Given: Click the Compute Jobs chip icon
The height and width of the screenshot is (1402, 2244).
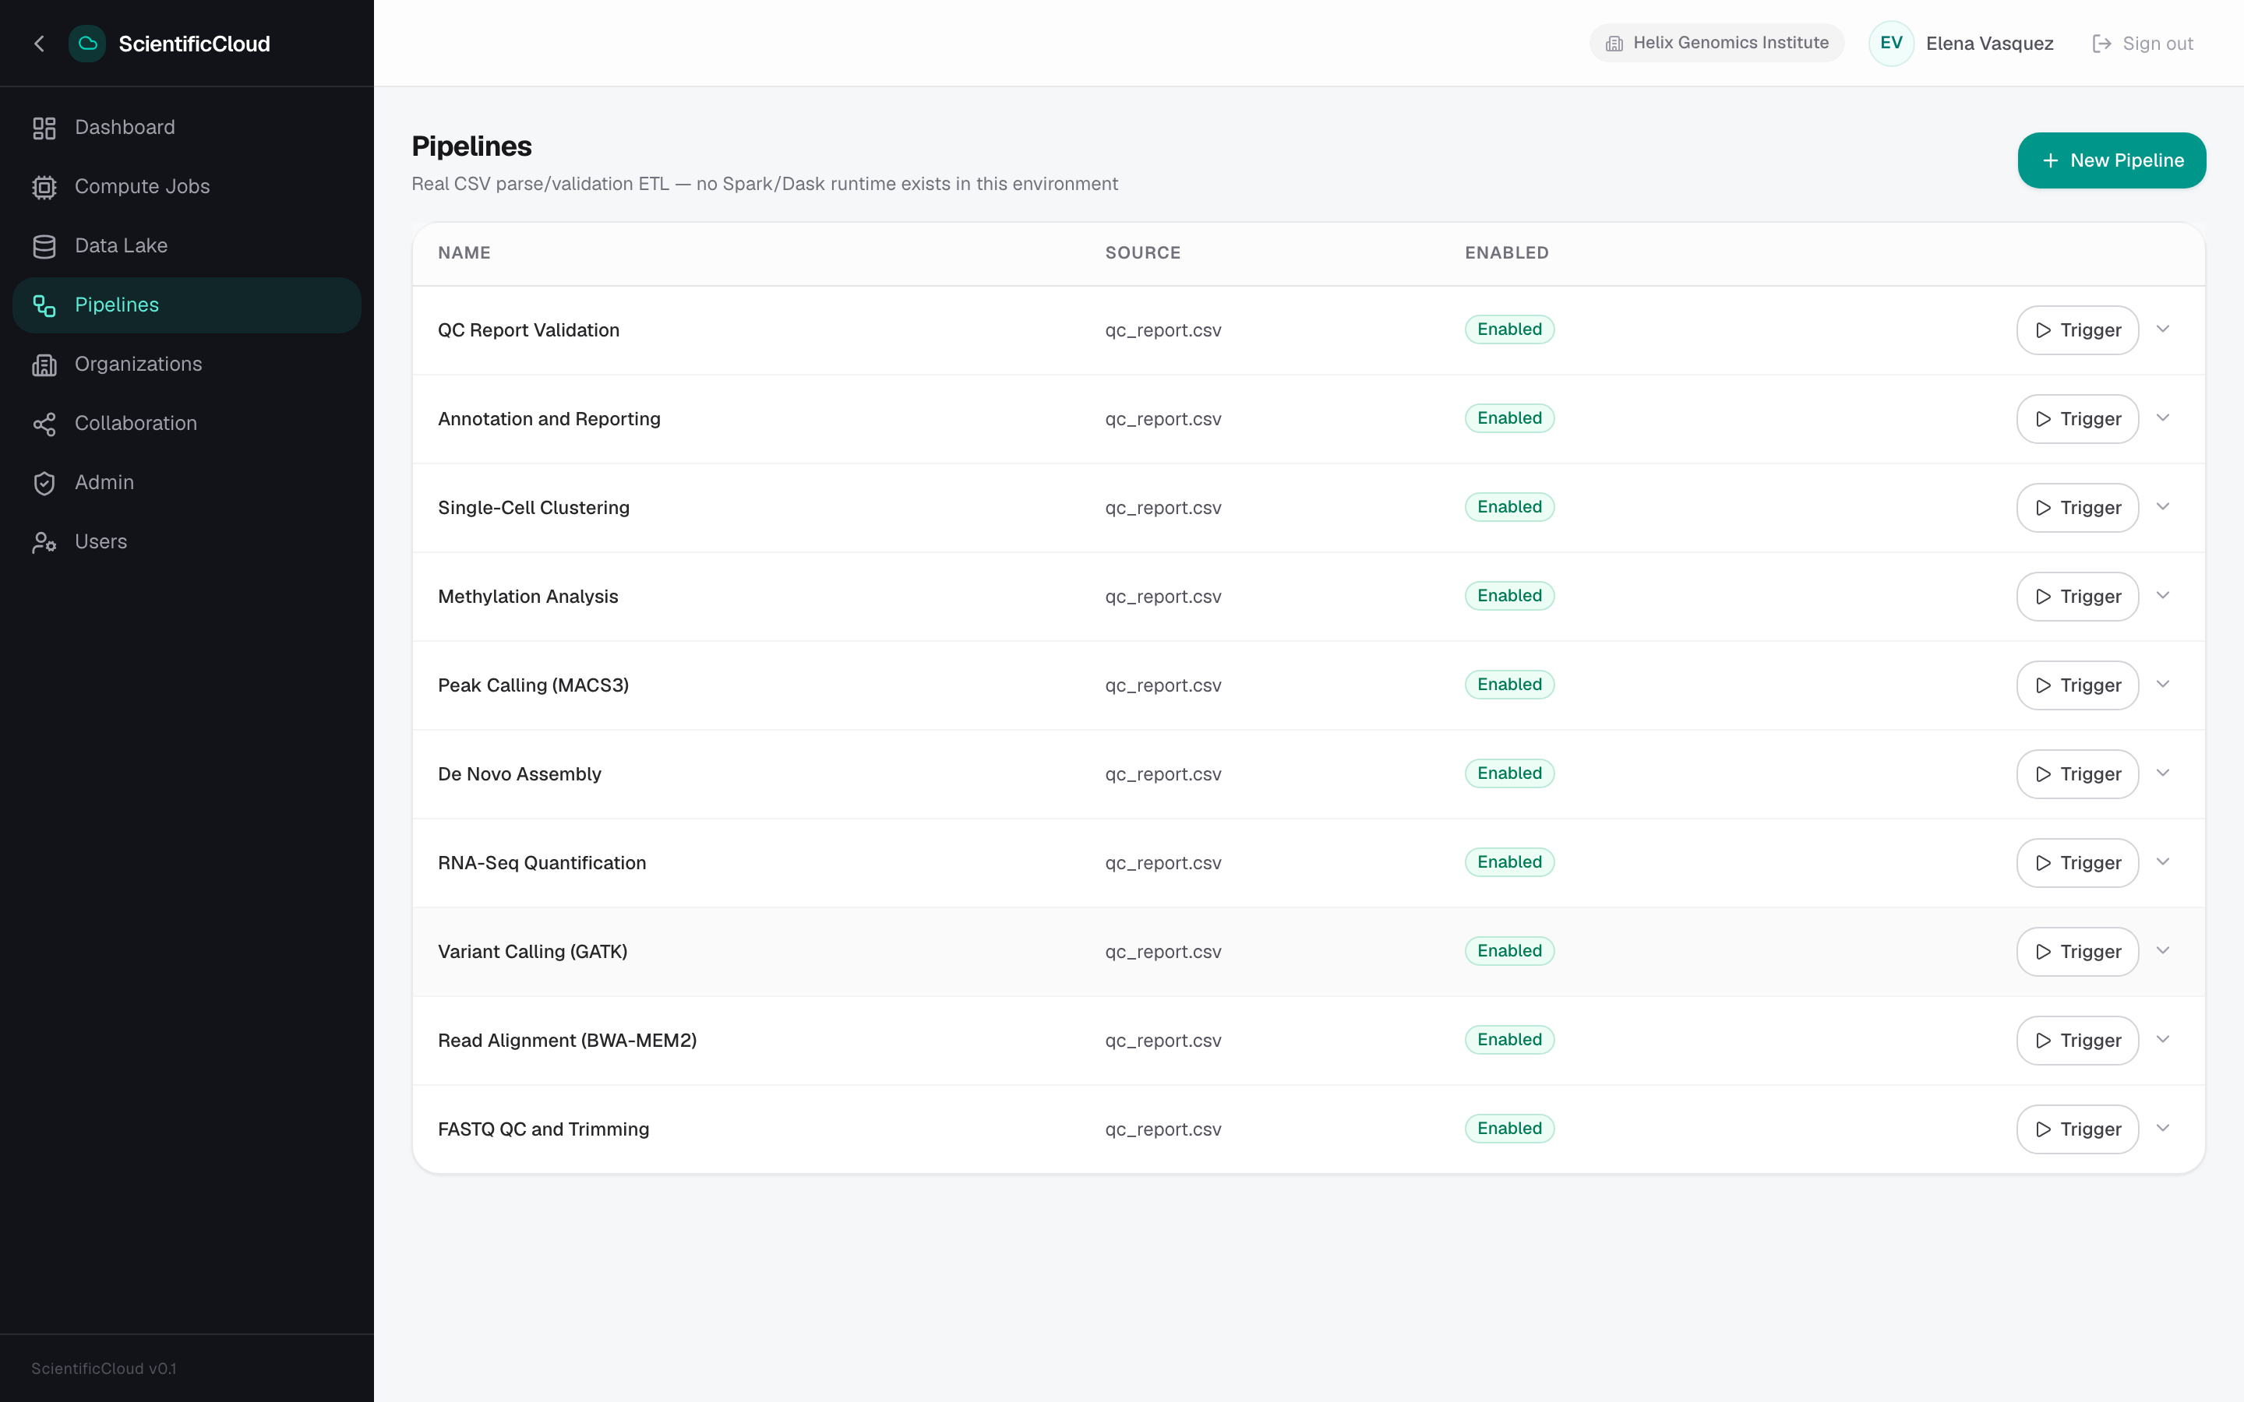Looking at the screenshot, I should tap(44, 187).
